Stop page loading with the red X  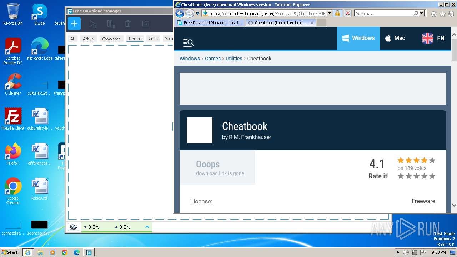pyautogui.click(x=347, y=14)
